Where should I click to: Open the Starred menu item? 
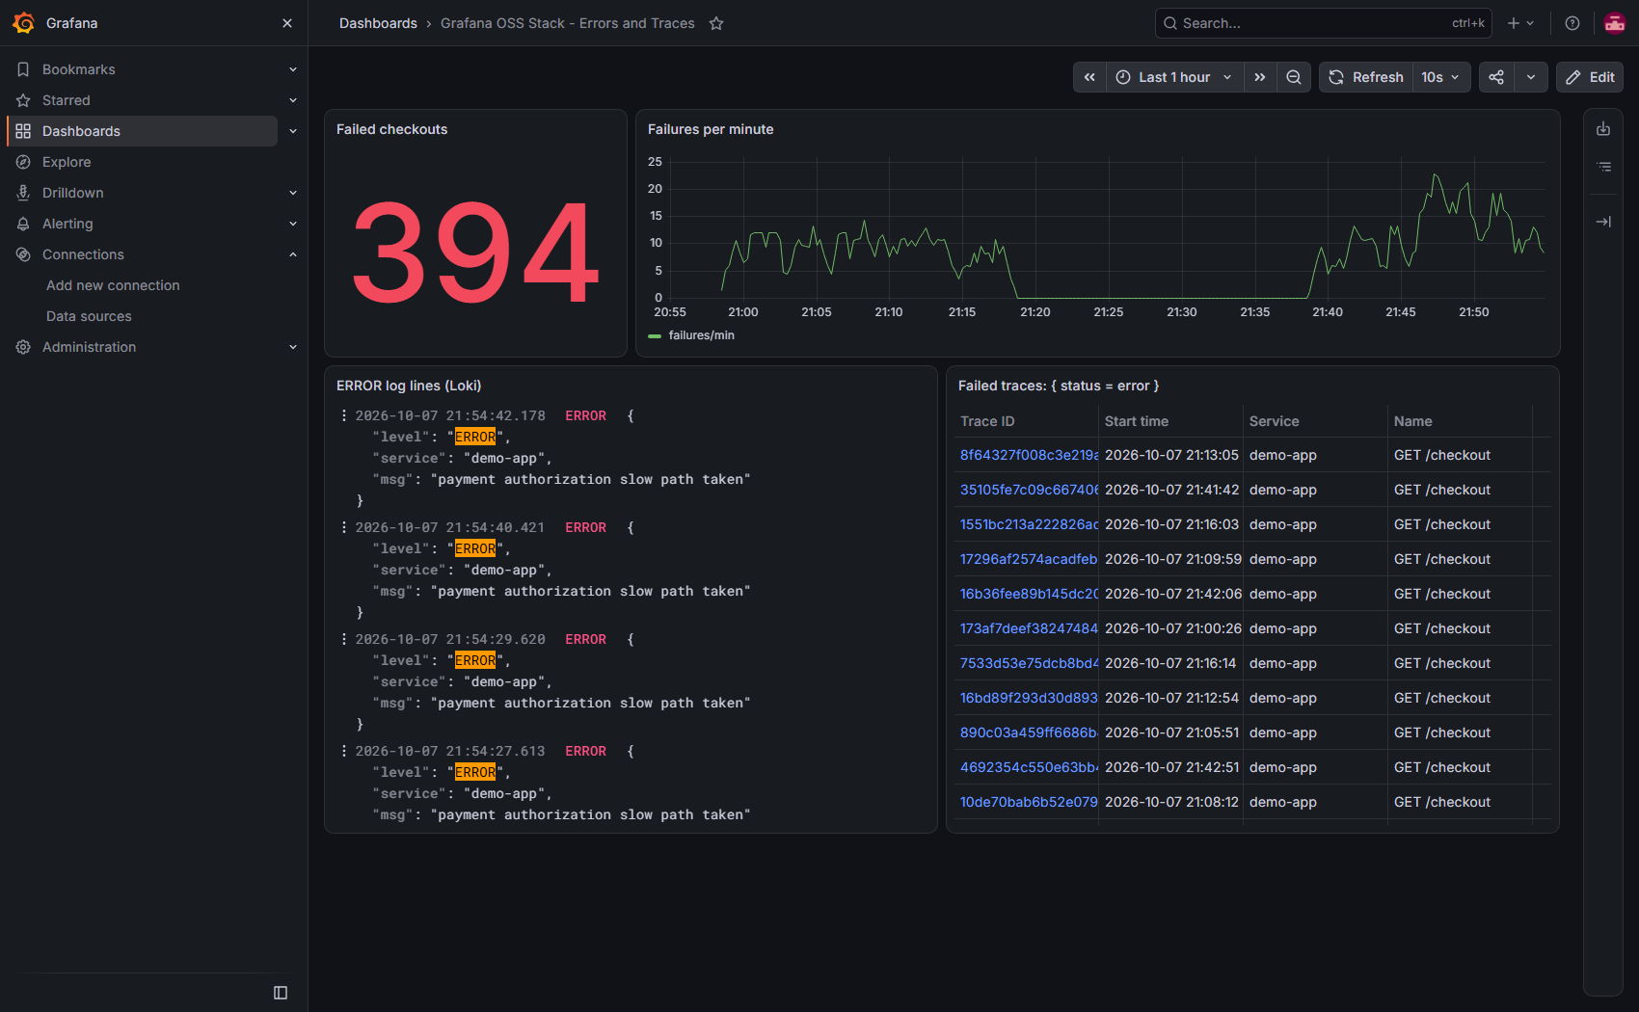click(67, 100)
